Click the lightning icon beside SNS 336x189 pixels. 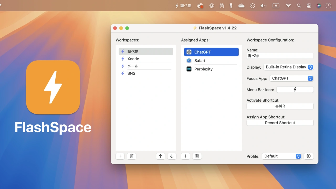123,73
